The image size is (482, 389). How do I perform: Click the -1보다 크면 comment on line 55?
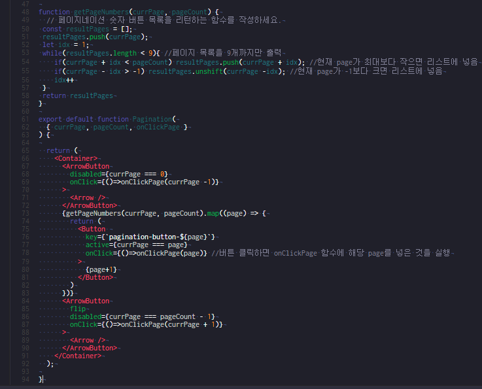[x=366, y=71]
